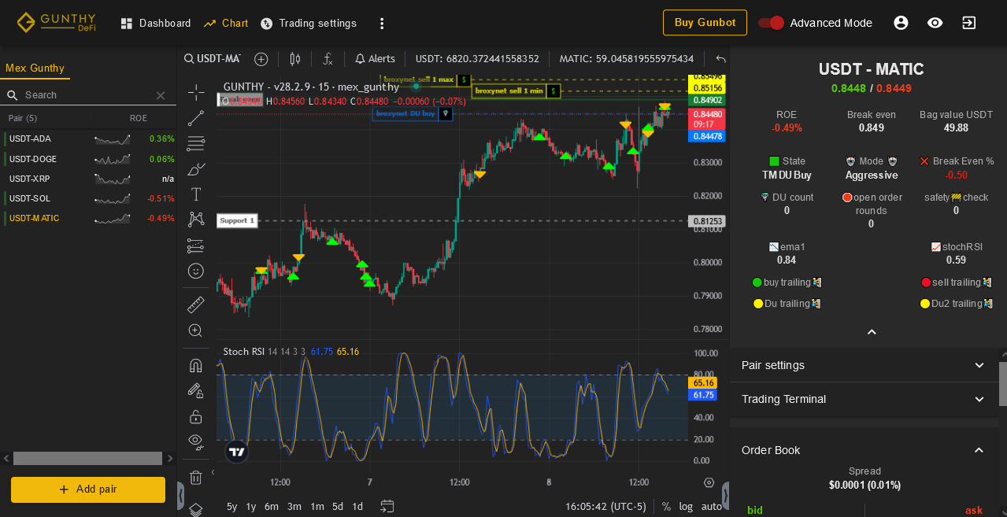Collapse the right panel handle
The height and width of the screenshot is (517, 1007).
pos(725,496)
